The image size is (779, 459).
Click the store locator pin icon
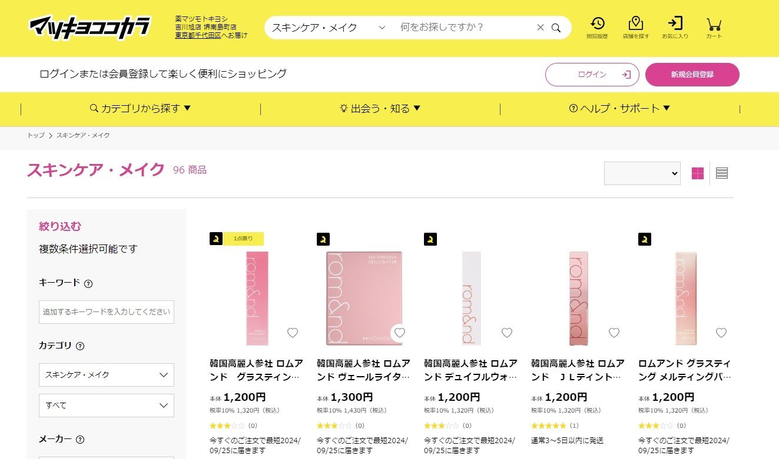pos(635,24)
